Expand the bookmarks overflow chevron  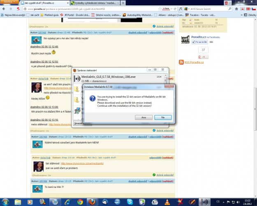pyautogui.click(x=241, y=15)
